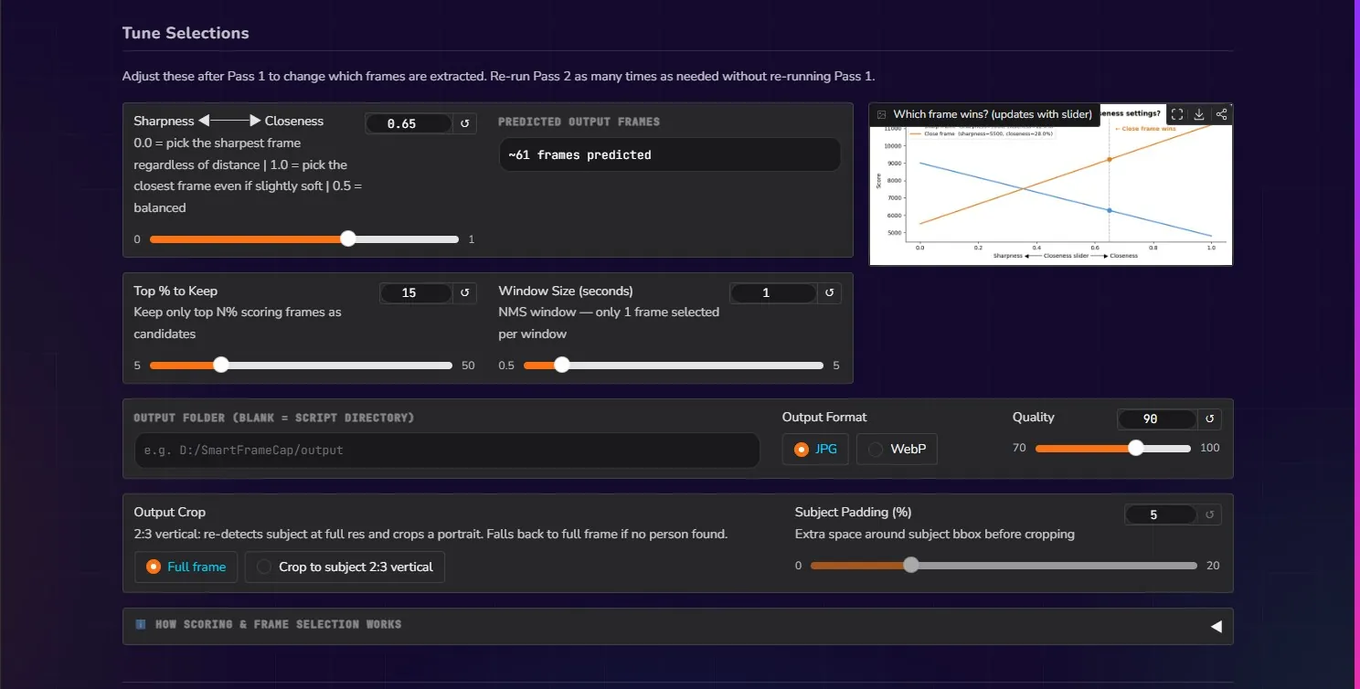Click the image icon beside "Which frame wins?"
Screen dimensions: 1360x689
pos(882,115)
